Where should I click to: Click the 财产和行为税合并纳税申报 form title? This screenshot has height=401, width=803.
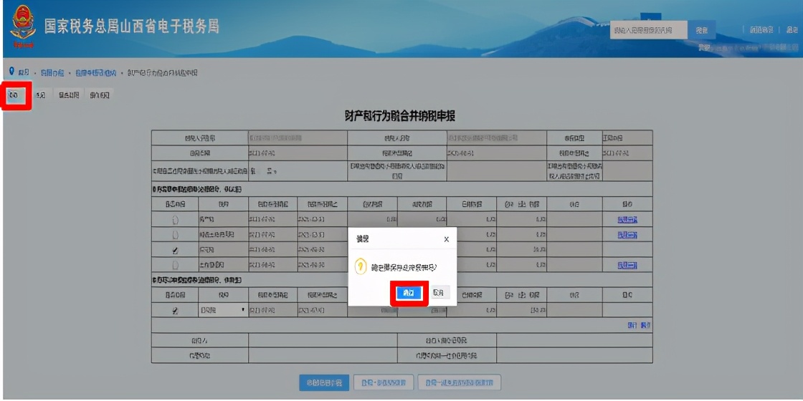(x=400, y=117)
